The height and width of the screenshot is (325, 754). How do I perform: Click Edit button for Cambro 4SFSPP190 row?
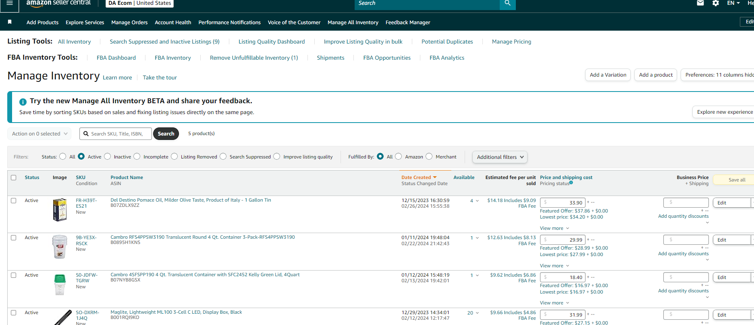[x=732, y=277]
